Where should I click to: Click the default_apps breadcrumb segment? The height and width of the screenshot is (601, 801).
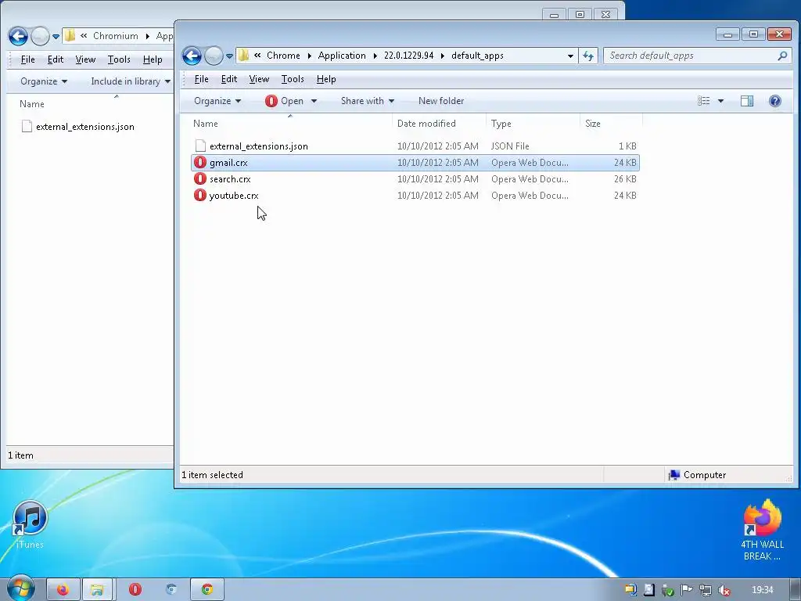[x=477, y=56]
